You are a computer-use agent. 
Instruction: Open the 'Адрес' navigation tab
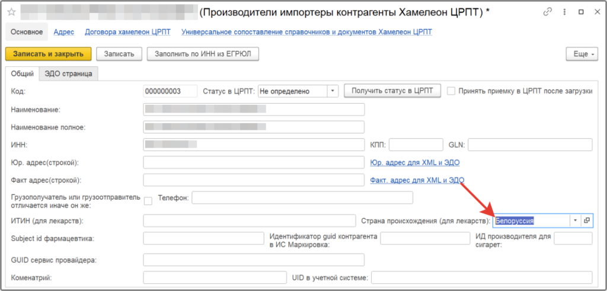click(x=63, y=32)
